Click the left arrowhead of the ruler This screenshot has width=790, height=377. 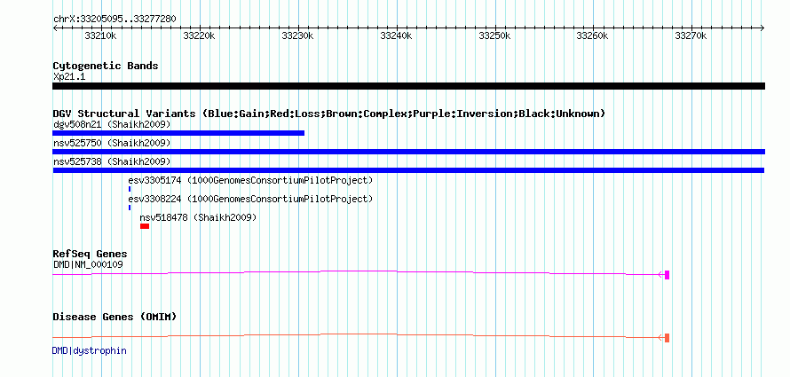click(55, 27)
